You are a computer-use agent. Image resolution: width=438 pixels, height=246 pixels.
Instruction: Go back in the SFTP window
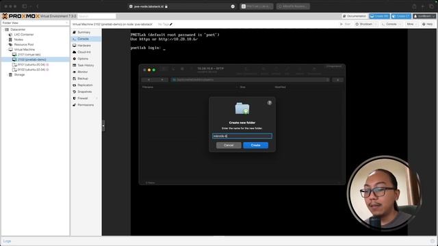click(149, 80)
